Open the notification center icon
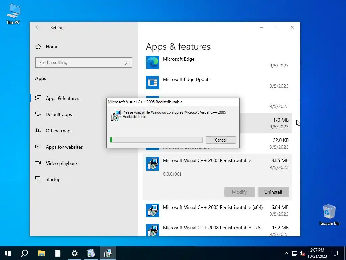Image resolution: width=346 pixels, height=260 pixels. coord(335,253)
